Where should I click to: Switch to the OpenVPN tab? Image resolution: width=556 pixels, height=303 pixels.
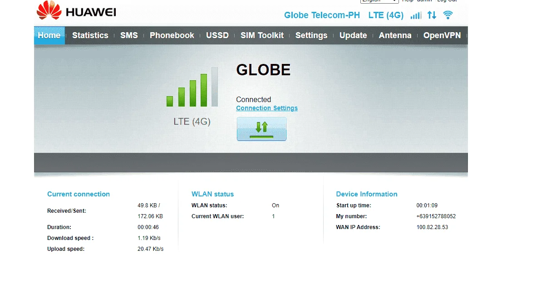tap(442, 35)
